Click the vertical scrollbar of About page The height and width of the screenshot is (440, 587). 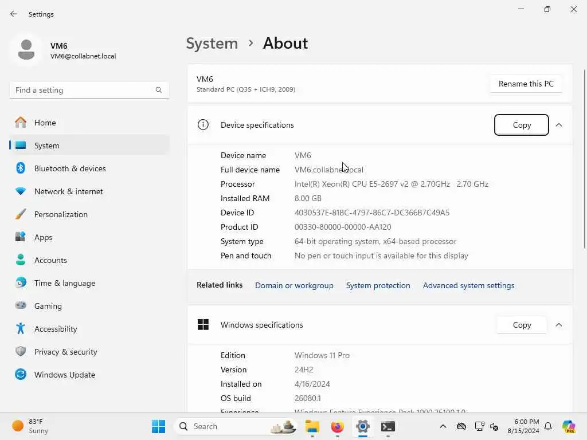584,159
